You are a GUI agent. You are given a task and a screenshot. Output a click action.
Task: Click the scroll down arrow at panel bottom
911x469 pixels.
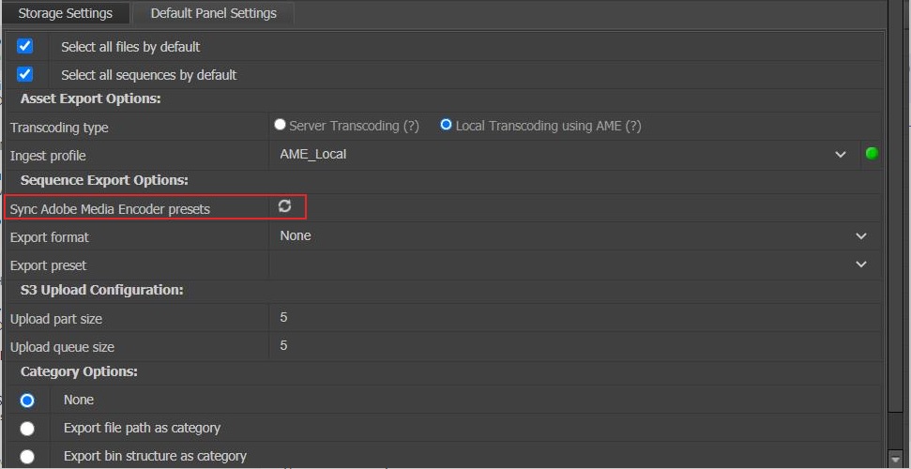tap(895, 460)
